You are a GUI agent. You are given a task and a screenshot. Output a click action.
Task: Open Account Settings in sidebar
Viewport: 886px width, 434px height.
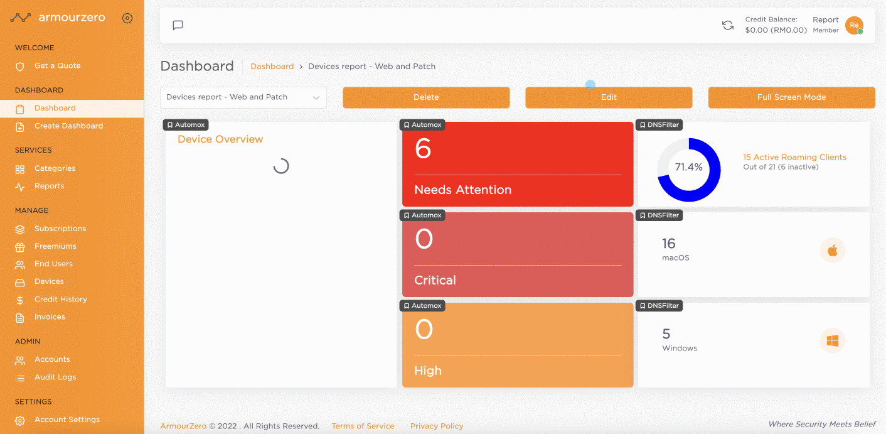click(x=67, y=420)
